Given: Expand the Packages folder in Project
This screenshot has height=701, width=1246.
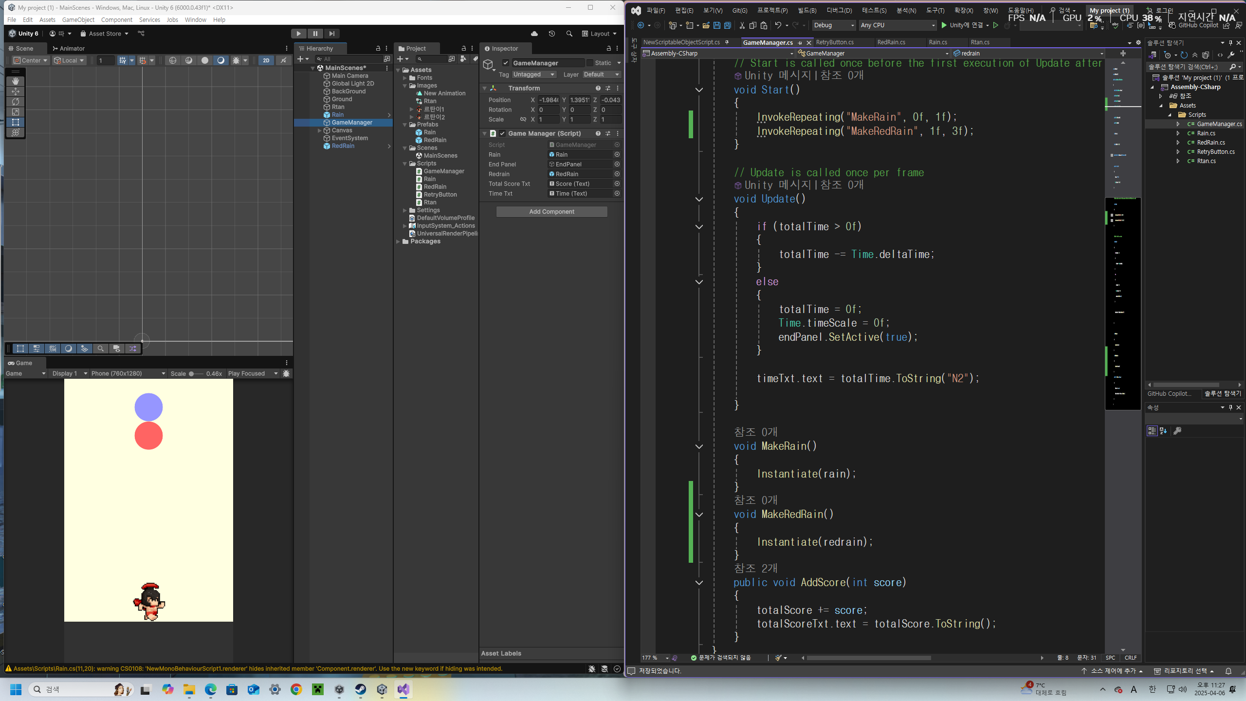Looking at the screenshot, I should pos(398,241).
